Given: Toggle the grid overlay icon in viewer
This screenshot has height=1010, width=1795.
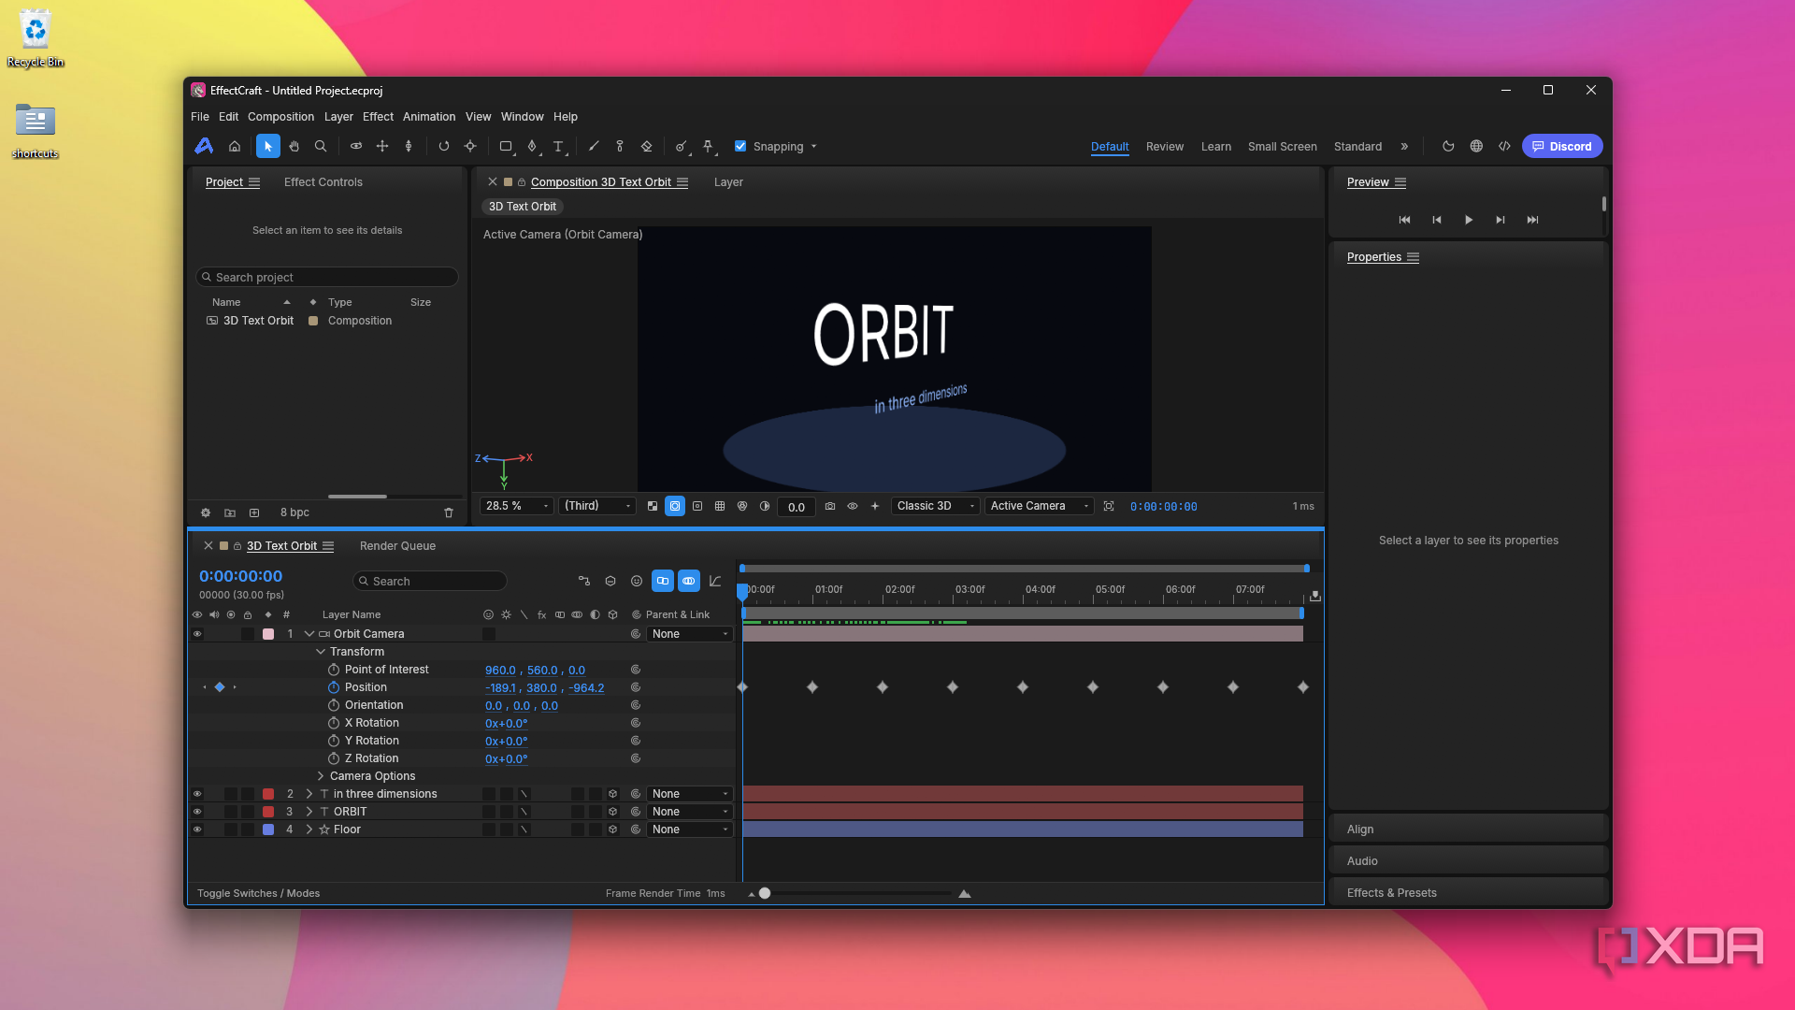Looking at the screenshot, I should pyautogui.click(x=720, y=506).
